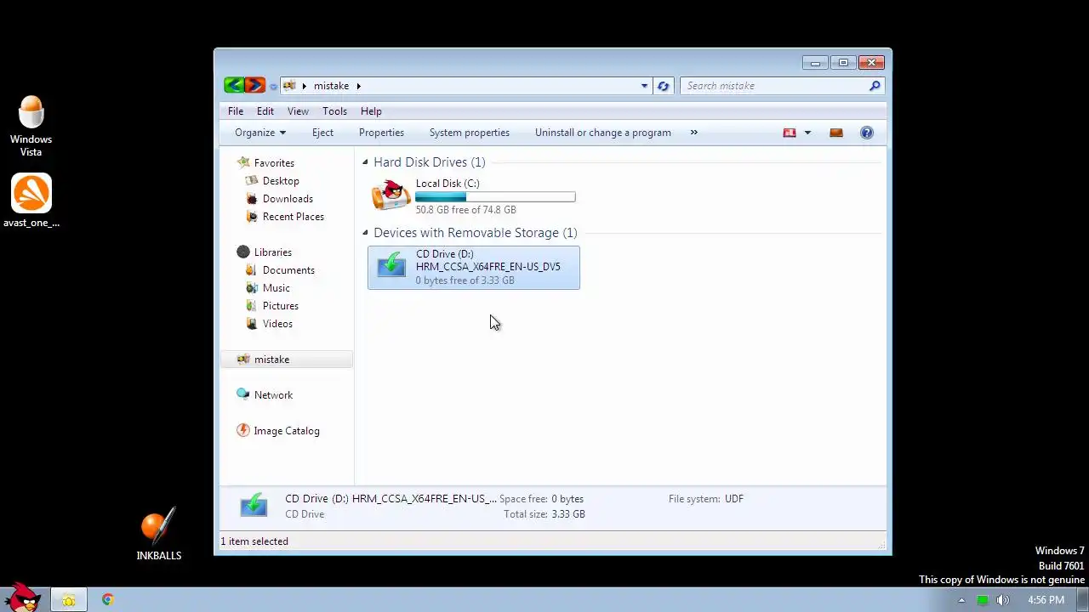The width and height of the screenshot is (1089, 612).
Task: Click the 4:56 PM taskbar clock
Action: pyautogui.click(x=1046, y=600)
